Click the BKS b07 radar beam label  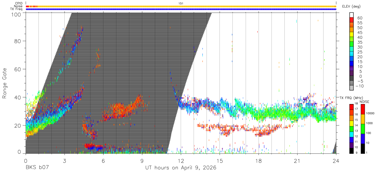[37, 168]
